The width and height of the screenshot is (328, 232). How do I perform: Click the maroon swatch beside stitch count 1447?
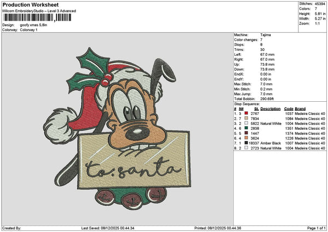coord(246,133)
